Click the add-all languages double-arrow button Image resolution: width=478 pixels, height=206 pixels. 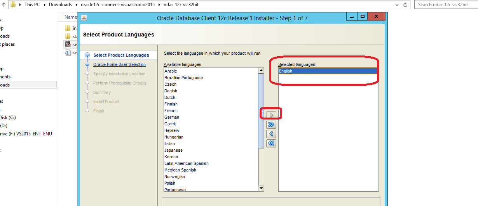tap(271, 125)
